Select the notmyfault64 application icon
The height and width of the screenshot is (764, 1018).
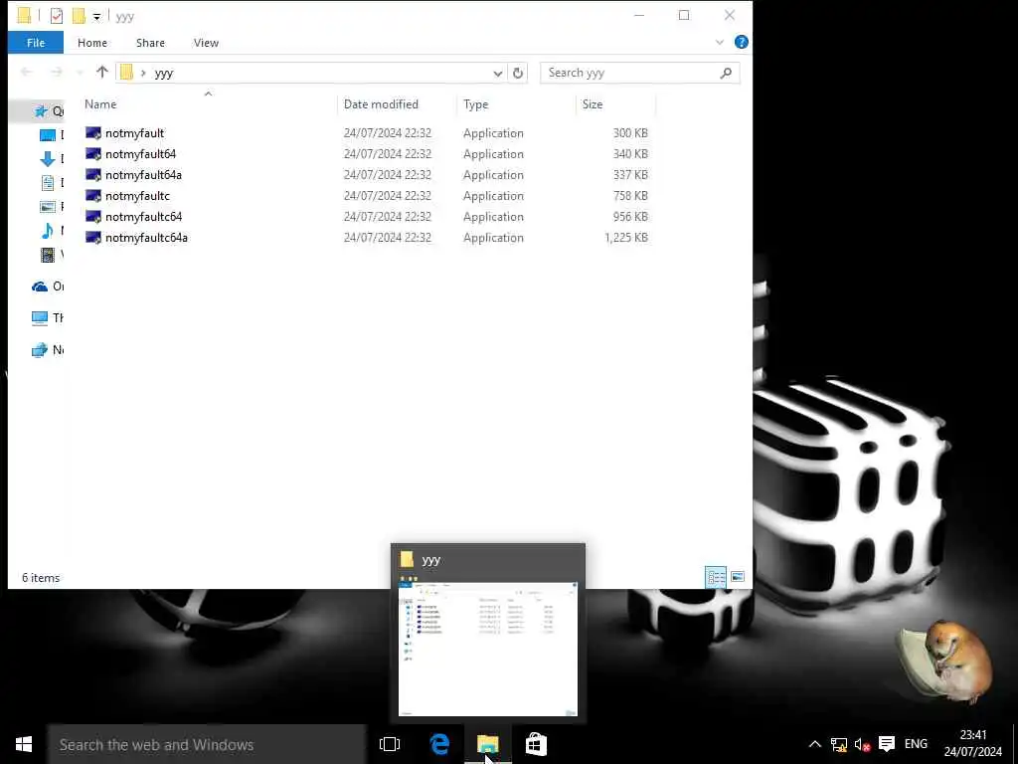[93, 154]
